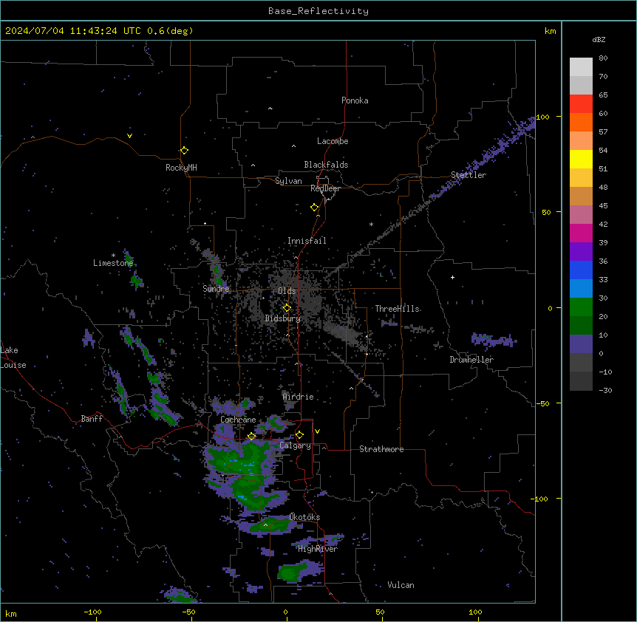Image resolution: width=637 pixels, height=622 pixels.
Task: Click the Lake Louise label at left edge
Action: click(13, 358)
